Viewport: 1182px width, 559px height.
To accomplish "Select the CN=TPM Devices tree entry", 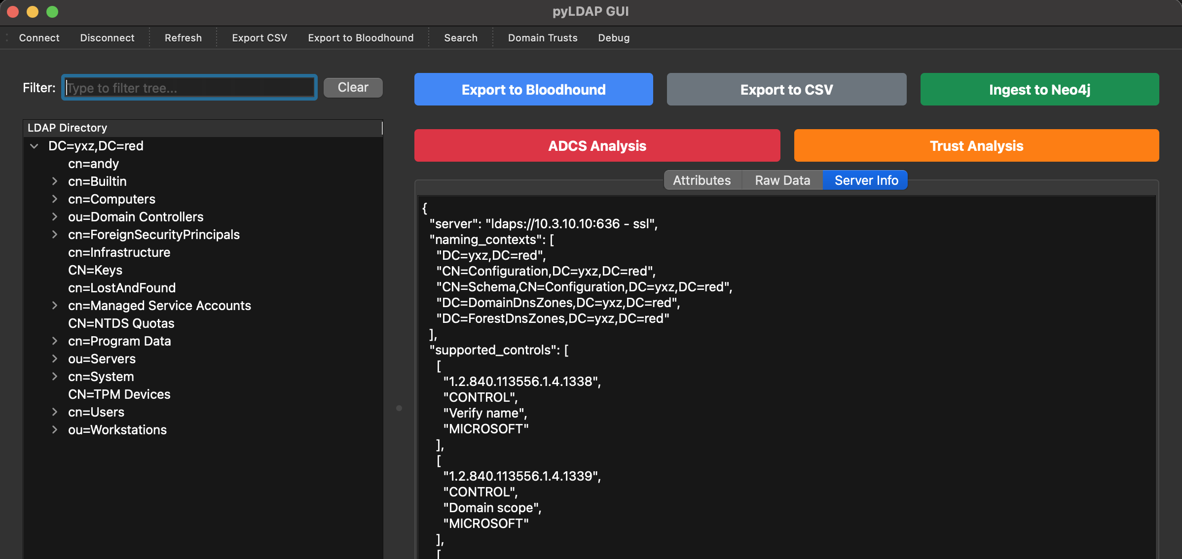I will [x=119, y=394].
